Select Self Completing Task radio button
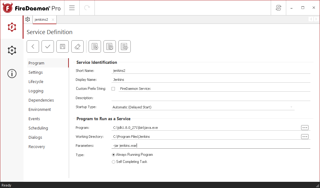 (x=113, y=162)
